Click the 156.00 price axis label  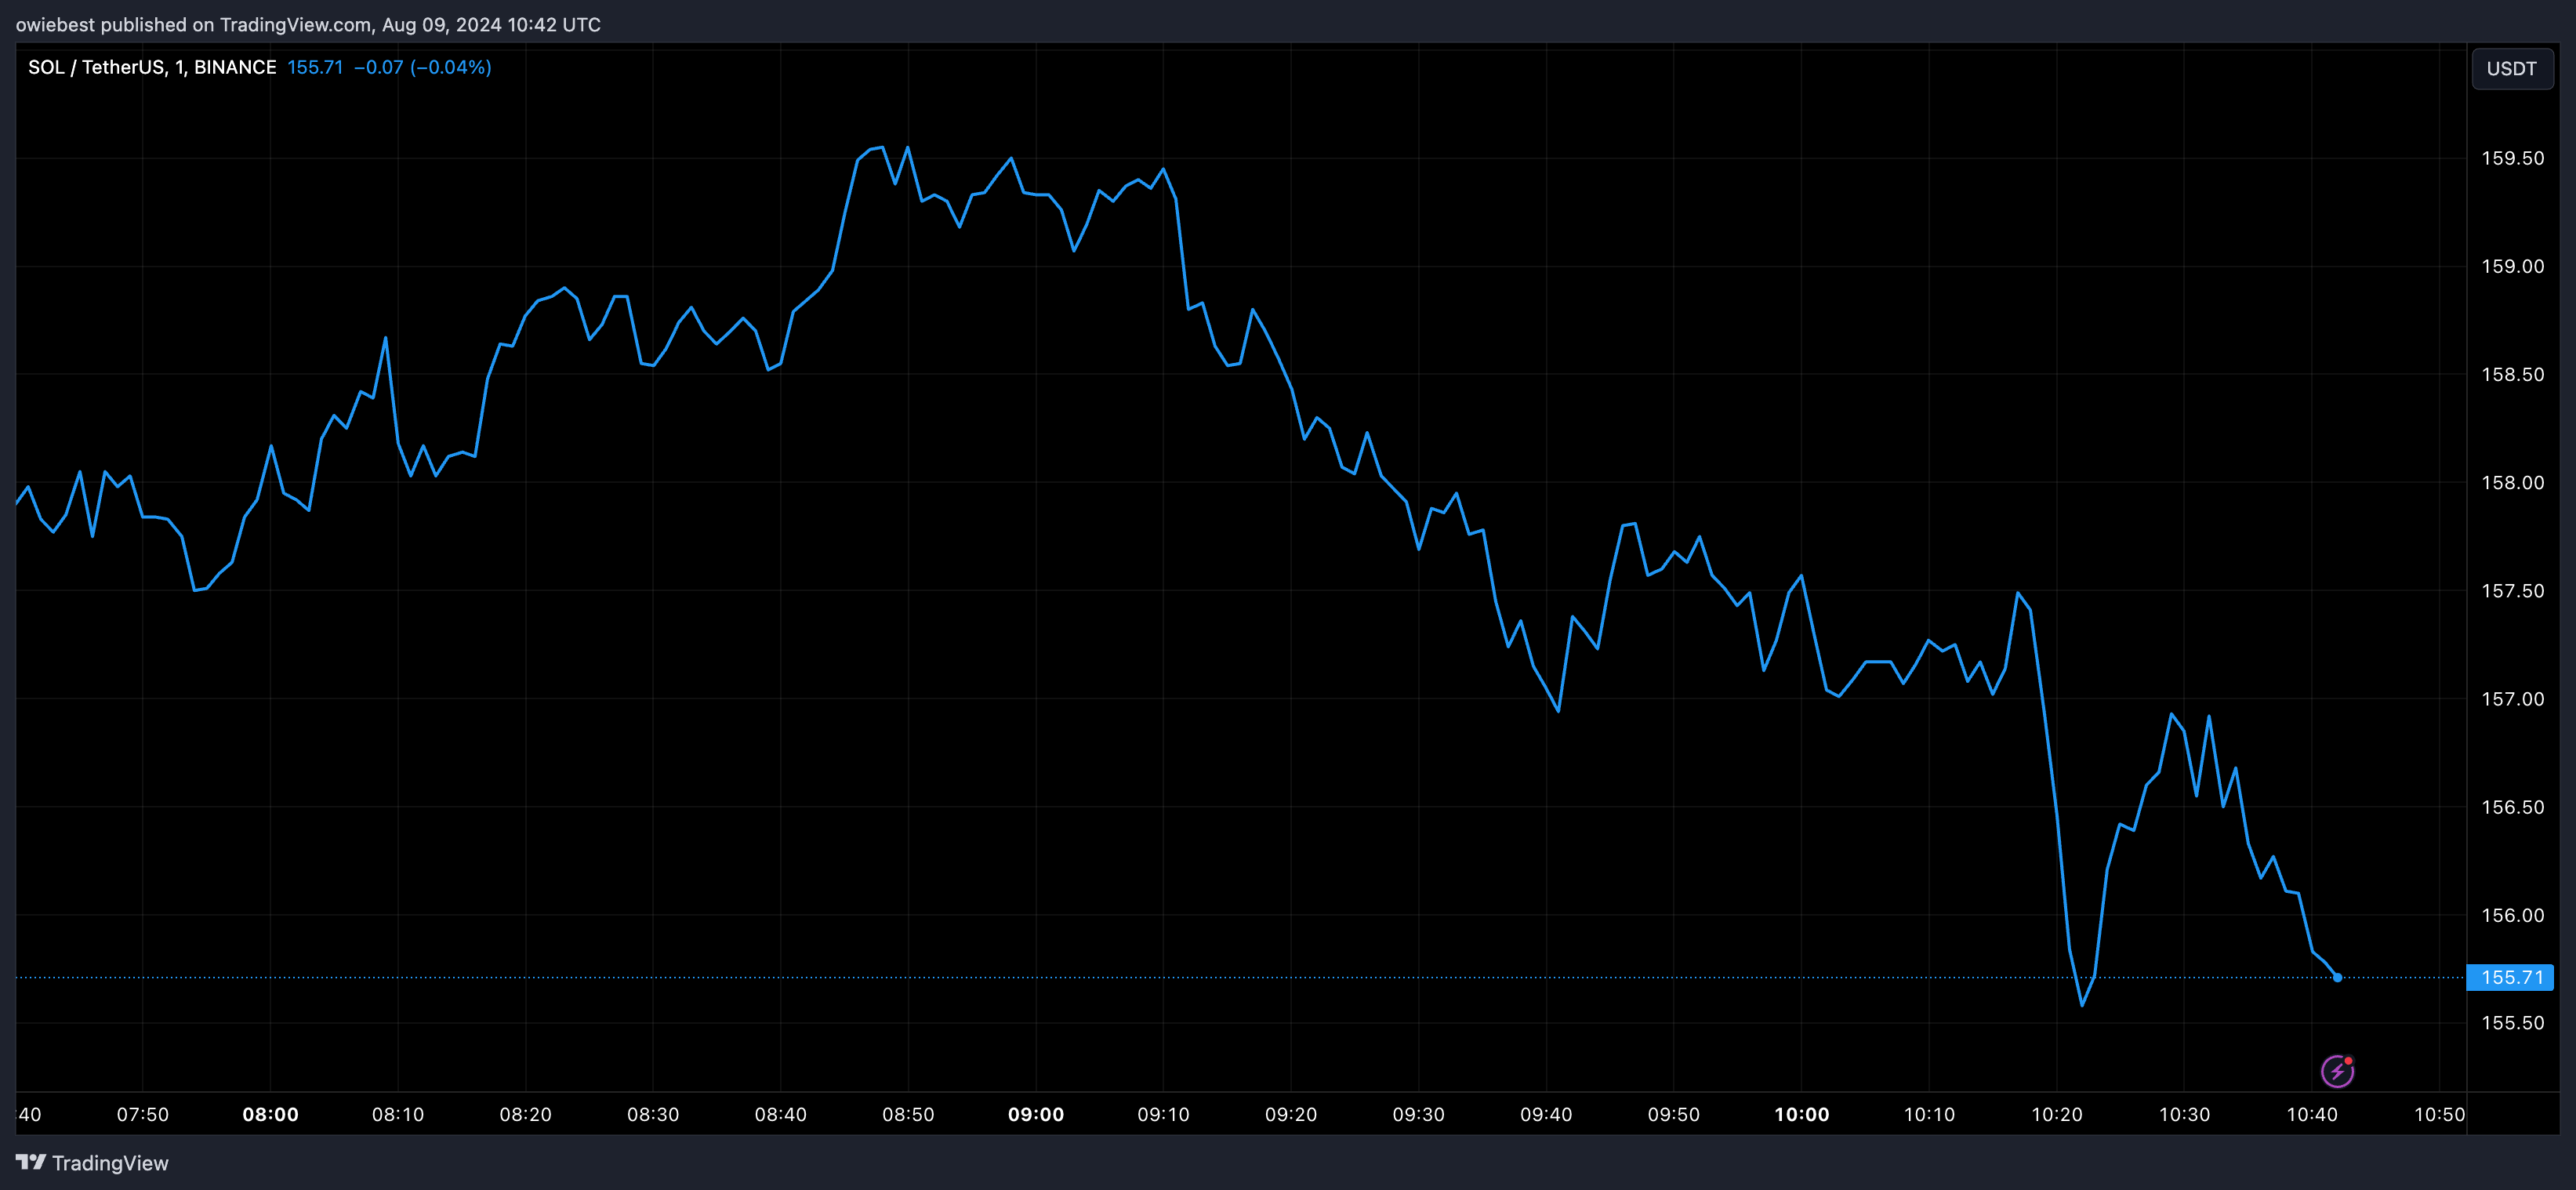click(x=2512, y=915)
